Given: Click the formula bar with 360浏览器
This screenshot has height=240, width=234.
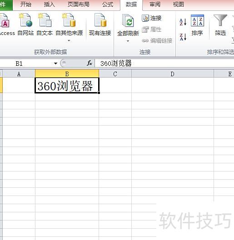Looking at the screenshot, I should (164, 63).
